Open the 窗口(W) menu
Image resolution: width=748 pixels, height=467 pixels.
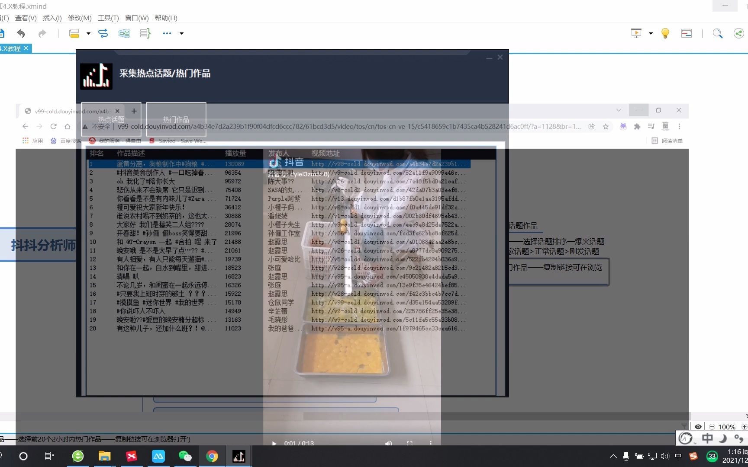tap(137, 18)
